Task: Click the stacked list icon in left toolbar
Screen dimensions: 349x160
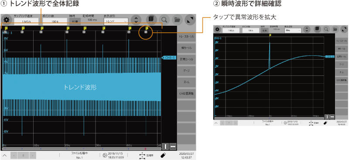Action: point(151,20)
